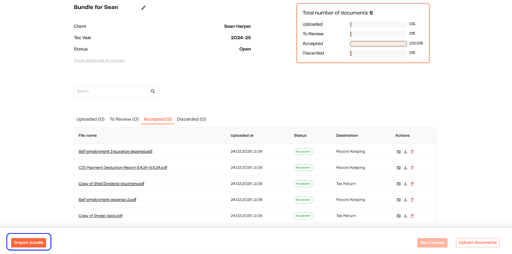Open the To Review (0) tab
This screenshot has height=254, width=512.
tap(124, 119)
